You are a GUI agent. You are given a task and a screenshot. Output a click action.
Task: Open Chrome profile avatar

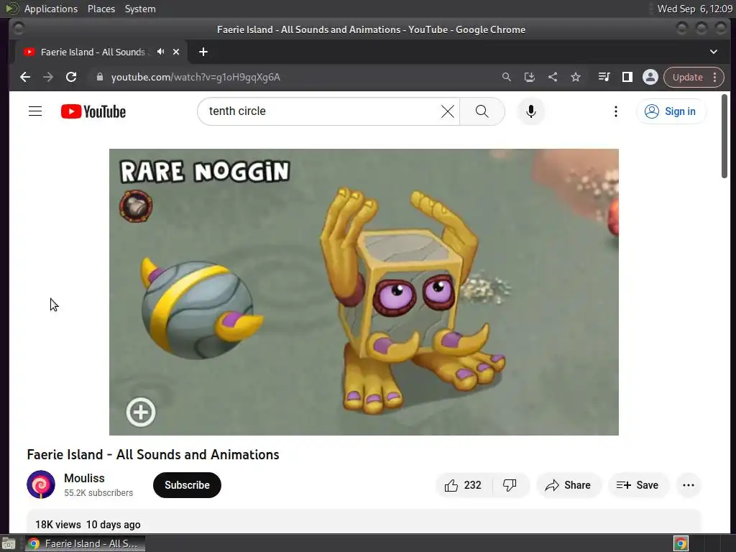tap(650, 77)
